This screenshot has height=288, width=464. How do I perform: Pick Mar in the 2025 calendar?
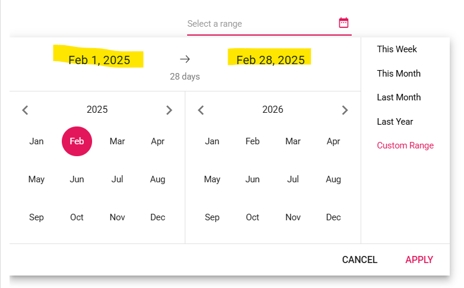tap(117, 141)
